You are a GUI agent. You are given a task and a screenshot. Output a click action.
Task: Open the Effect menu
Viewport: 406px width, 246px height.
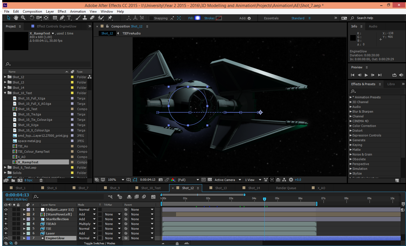click(x=62, y=11)
